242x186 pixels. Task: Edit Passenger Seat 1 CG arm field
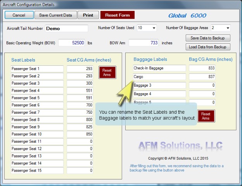(80, 69)
